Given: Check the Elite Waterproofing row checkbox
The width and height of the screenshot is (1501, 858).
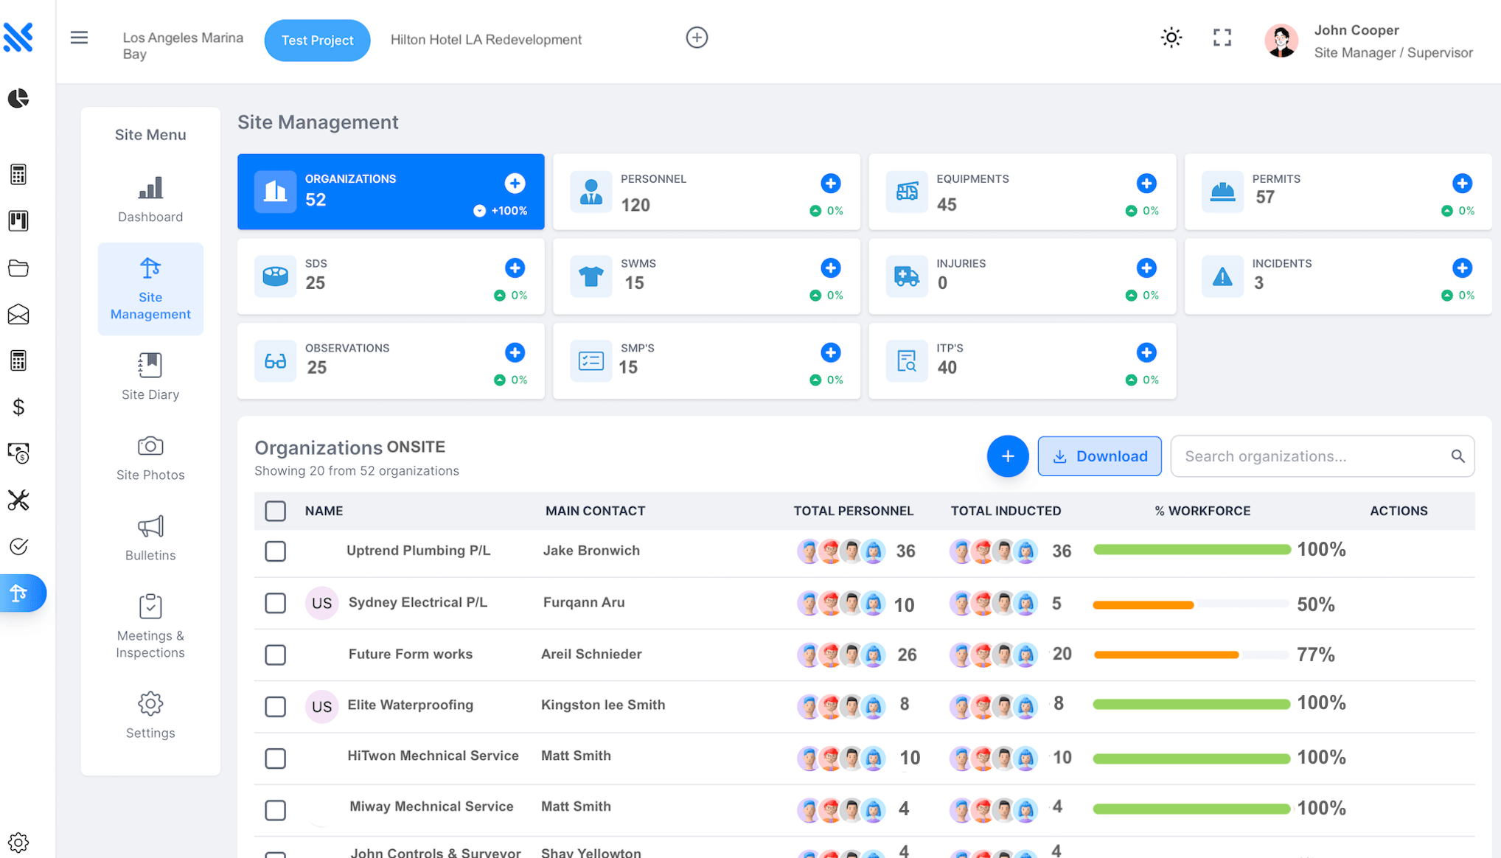Looking at the screenshot, I should click(275, 706).
